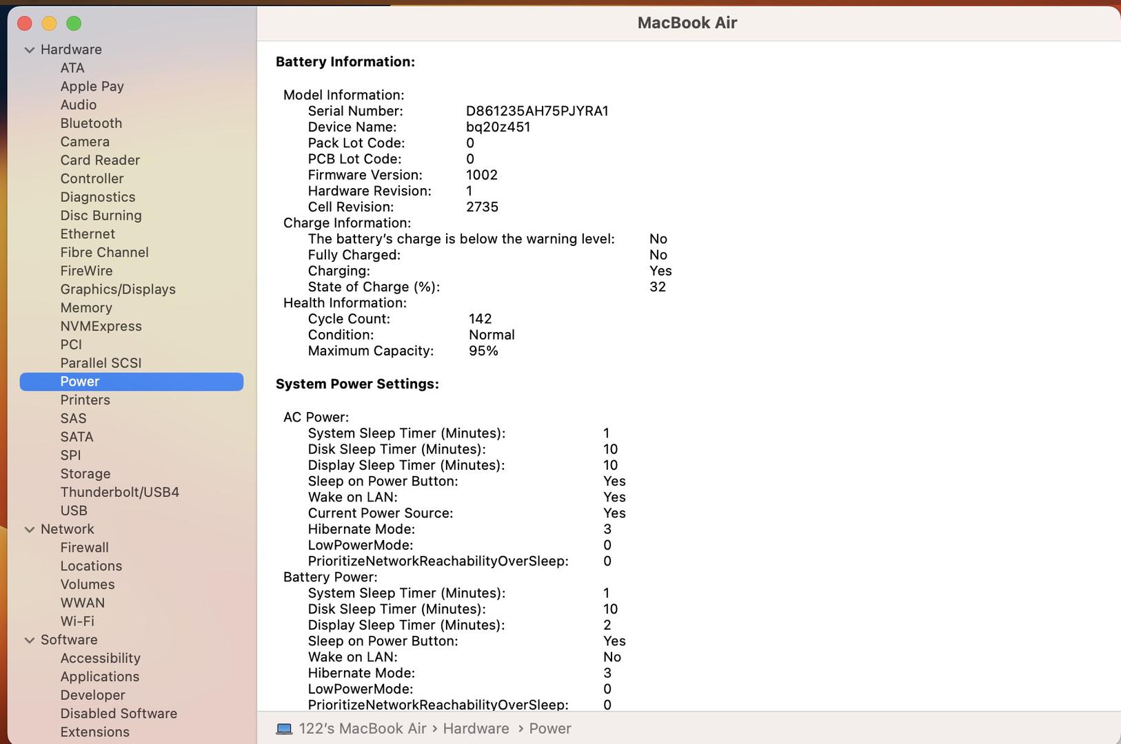The image size is (1121, 744).
Task: Click the State of Charge value 32
Action: tap(658, 287)
